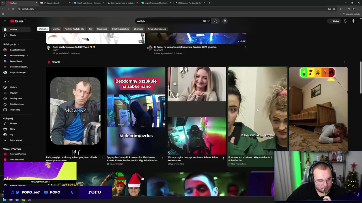The height and width of the screenshot is (203, 362).
Task: Open options menu for the Dj Spider video
Action: pos(245,47)
